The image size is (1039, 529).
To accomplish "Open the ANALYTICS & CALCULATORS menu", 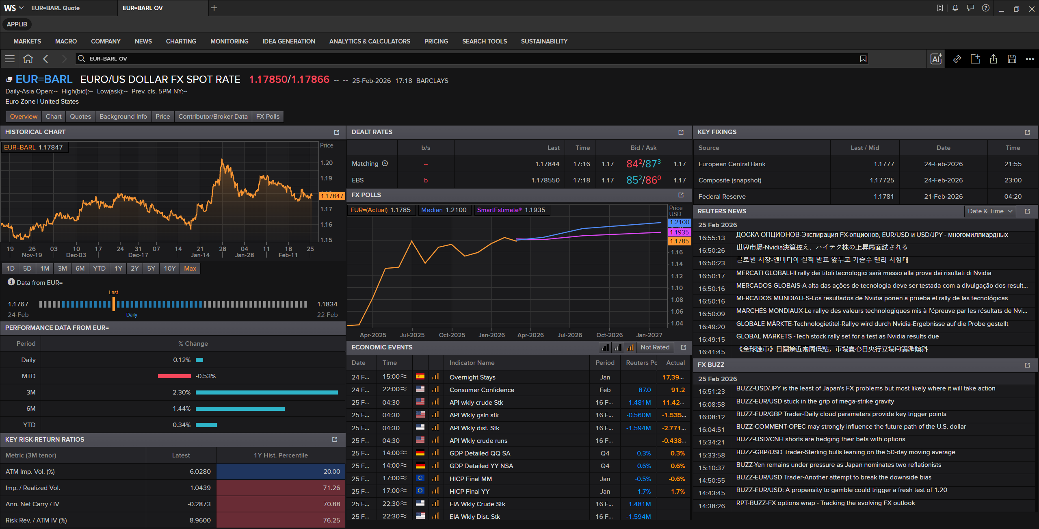I will coord(370,41).
